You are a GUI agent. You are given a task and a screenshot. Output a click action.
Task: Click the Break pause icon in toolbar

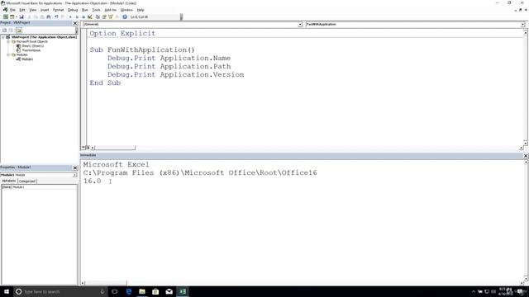click(x=77, y=16)
